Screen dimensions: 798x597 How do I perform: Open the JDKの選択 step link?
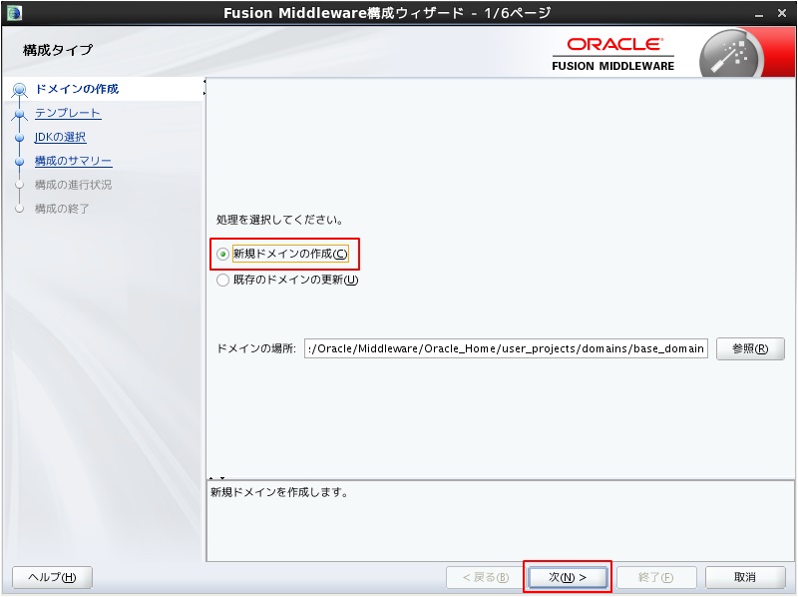(x=60, y=137)
